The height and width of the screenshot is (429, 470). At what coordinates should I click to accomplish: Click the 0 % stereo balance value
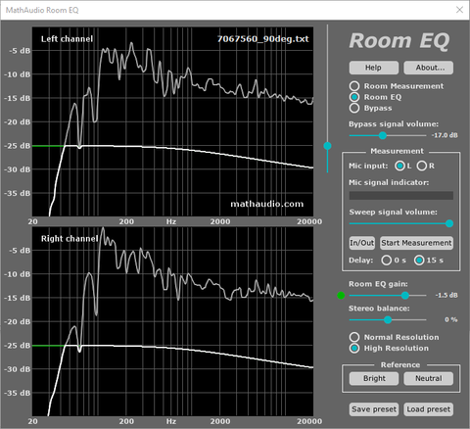(x=451, y=319)
